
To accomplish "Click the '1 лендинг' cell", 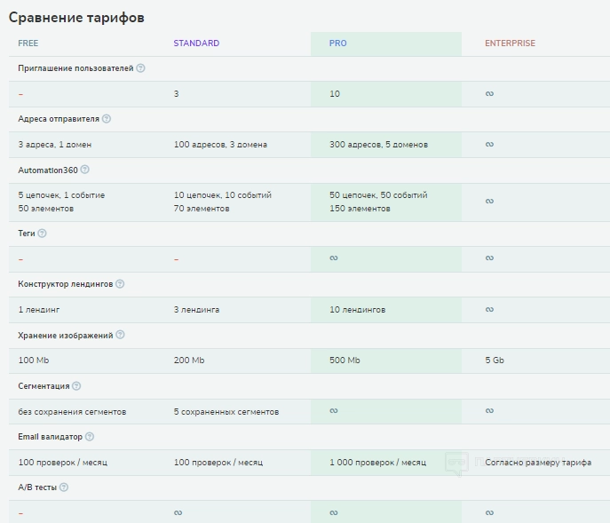I will tap(39, 310).
